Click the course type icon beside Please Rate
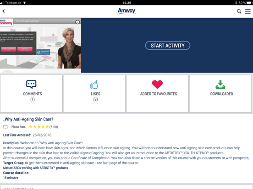This screenshot has height=189, width=253. click(5, 127)
